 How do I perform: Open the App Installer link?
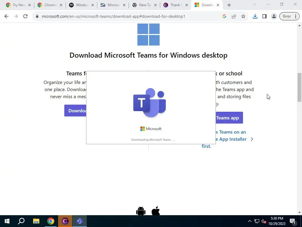click(x=228, y=139)
